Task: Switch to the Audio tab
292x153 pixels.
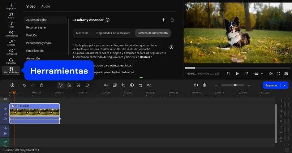Action: (x=46, y=6)
